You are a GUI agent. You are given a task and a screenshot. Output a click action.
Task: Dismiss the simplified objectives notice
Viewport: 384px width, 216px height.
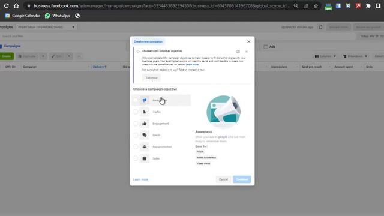coord(247,52)
